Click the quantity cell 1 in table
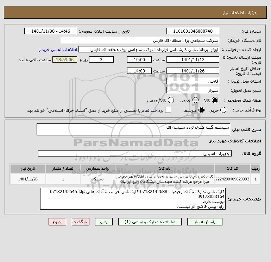 click(63, 179)
